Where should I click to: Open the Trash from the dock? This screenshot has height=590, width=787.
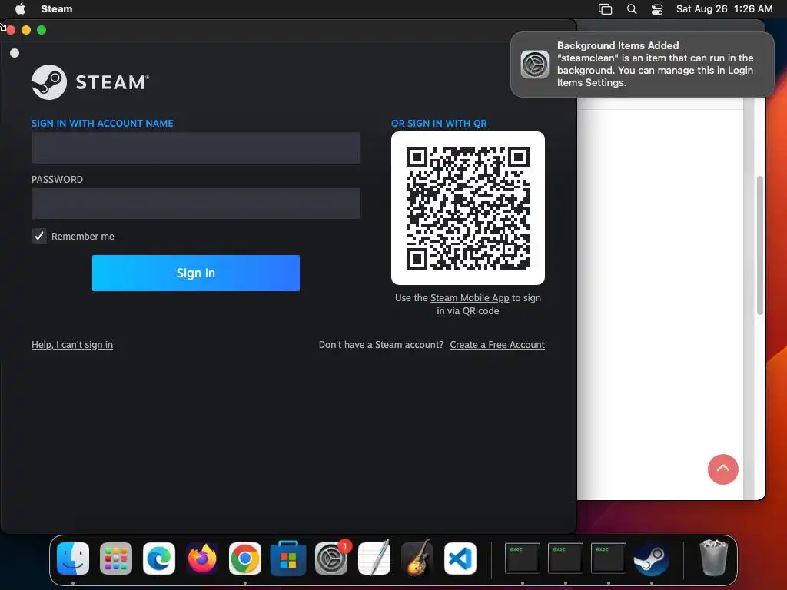tap(714, 558)
